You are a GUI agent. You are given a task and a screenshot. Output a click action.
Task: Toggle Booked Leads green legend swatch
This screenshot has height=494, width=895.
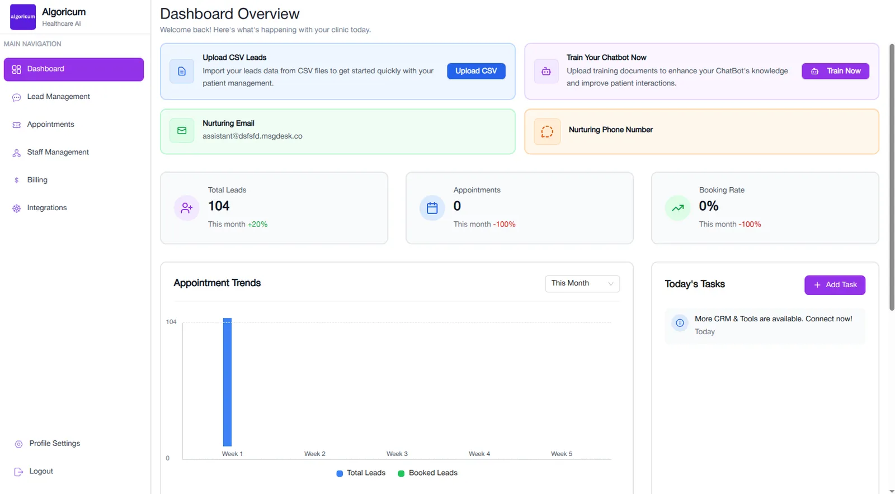(x=401, y=473)
